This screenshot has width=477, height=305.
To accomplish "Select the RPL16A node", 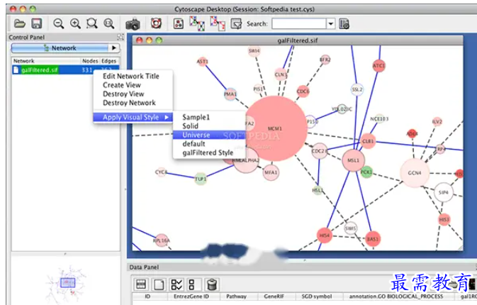I will 161,240.
